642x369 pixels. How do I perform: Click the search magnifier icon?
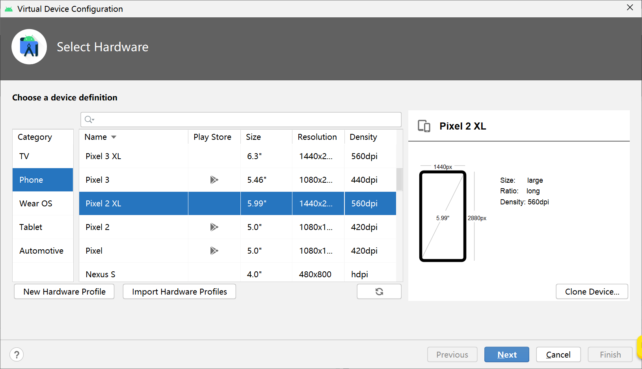coord(89,119)
